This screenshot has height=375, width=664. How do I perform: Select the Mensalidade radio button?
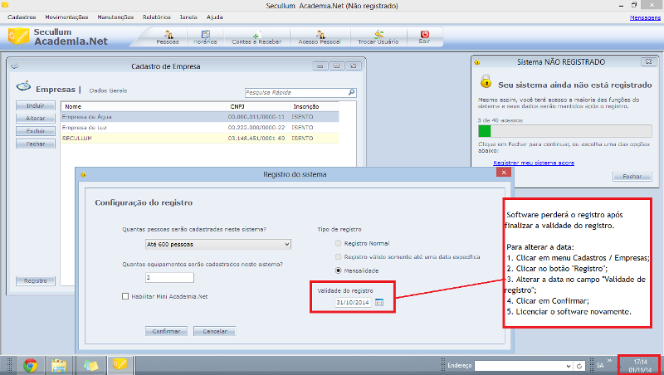(339, 270)
